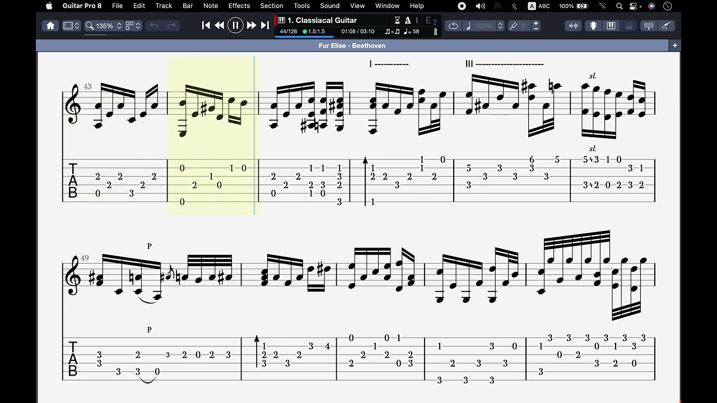Click the zoom magnifier icon
This screenshot has height=403, width=717.
(x=89, y=26)
